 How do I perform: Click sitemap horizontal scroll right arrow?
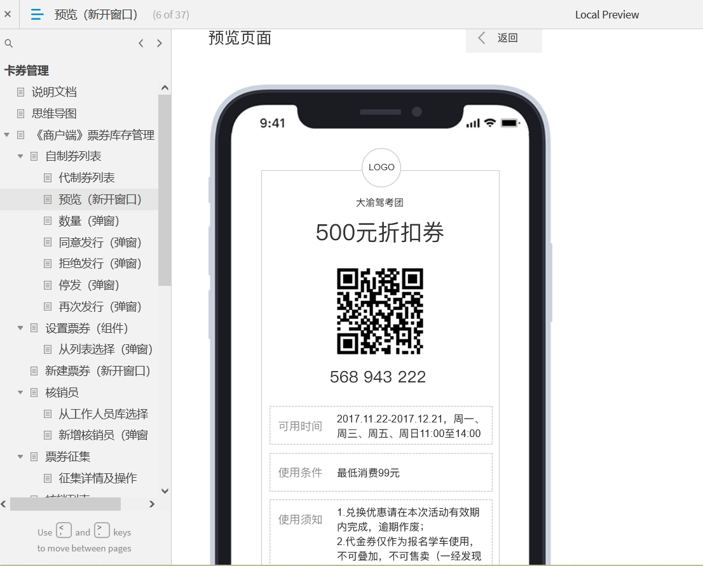tap(152, 504)
